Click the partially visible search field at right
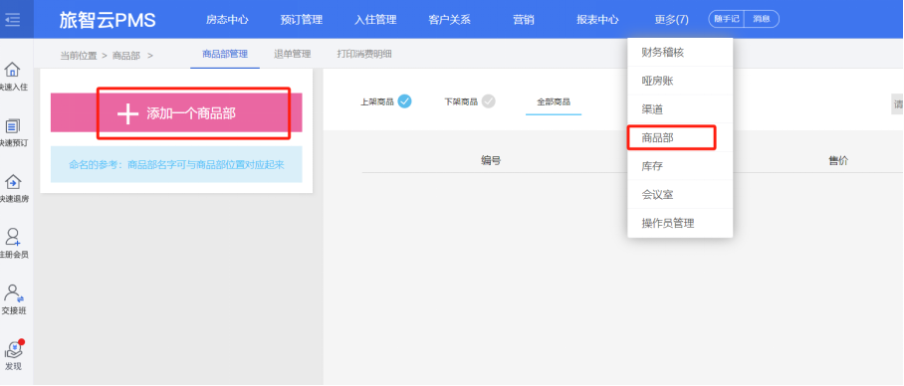Viewport: 904px width, 386px height. [897, 104]
